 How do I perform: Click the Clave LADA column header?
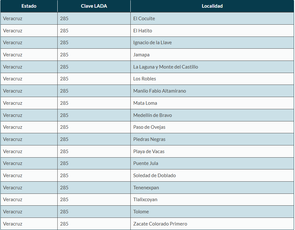[94, 6]
